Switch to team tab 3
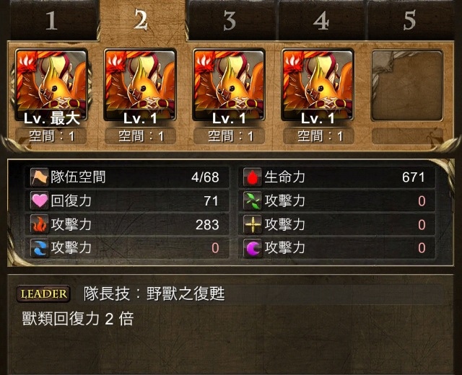Viewport: 462px width, 375px height. point(232,20)
